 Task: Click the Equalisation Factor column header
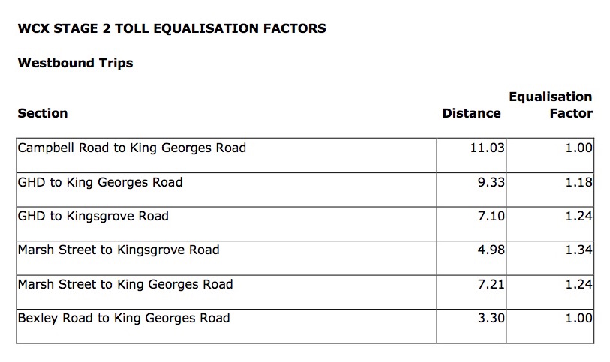(x=551, y=105)
